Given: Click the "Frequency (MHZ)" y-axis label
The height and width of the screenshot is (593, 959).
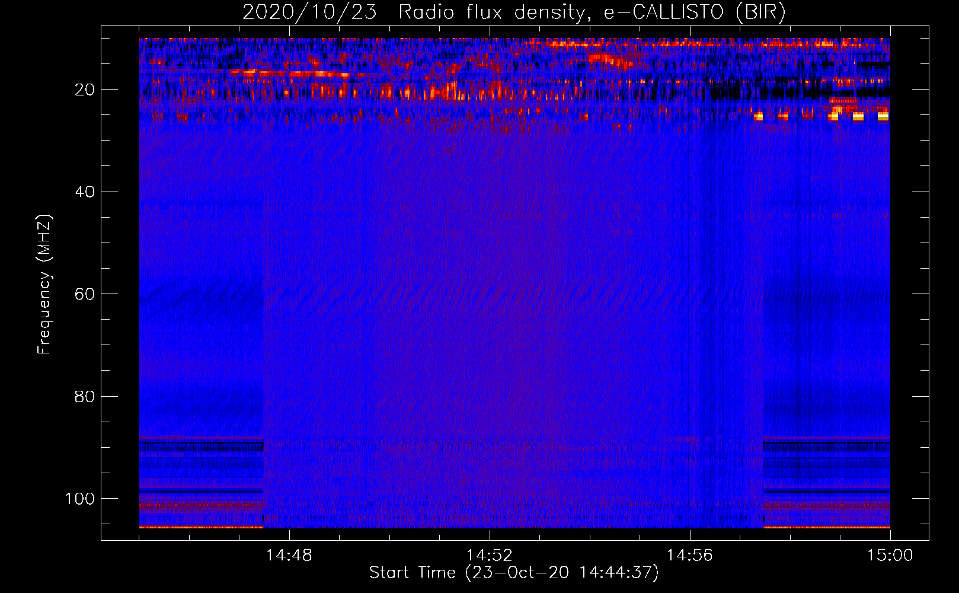Looking at the screenshot, I should coord(44,284).
